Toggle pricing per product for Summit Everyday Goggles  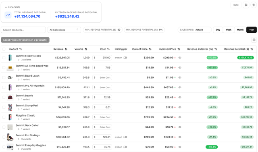125,147
